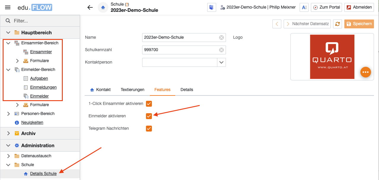Viewport: 379px width, 180px height.
Task: Expand the Personen-Bereich tree node
Action: tap(9, 114)
